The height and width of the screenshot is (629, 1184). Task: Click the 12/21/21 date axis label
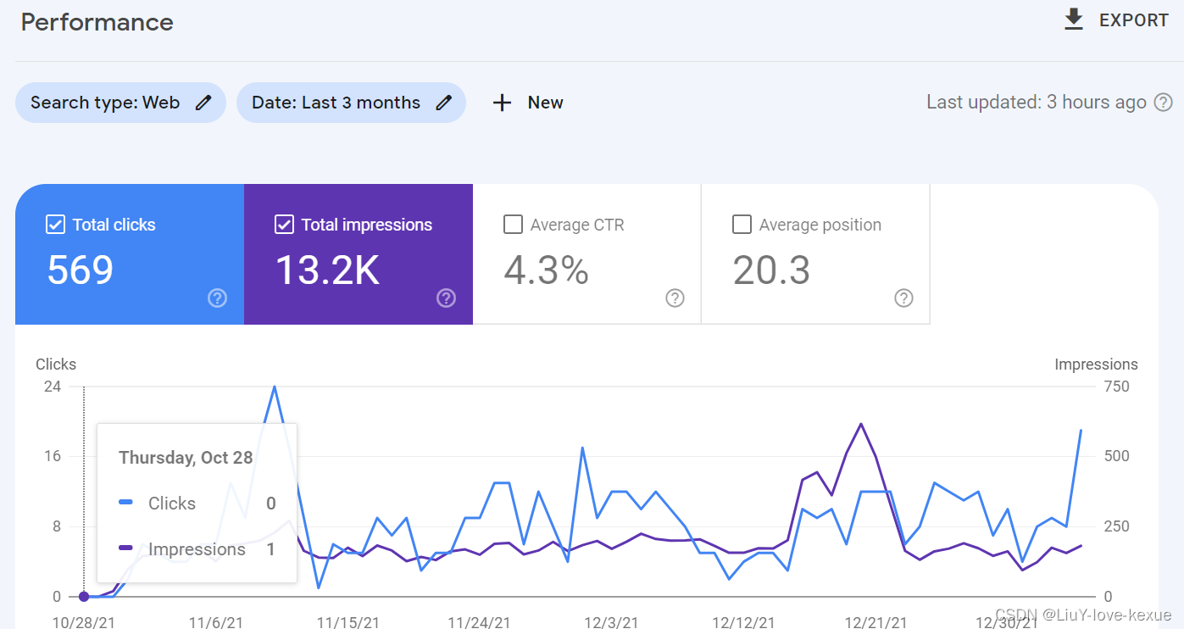875,622
